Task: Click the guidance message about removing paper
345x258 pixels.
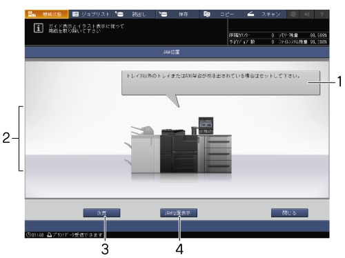Action: pos(86,28)
